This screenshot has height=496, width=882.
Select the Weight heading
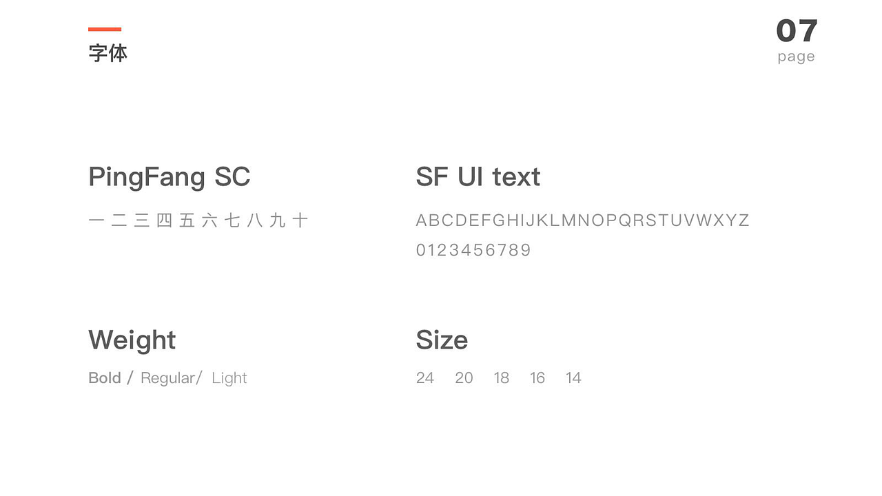132,340
